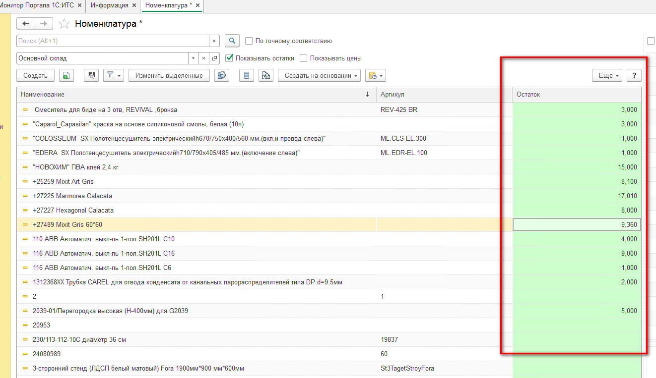Uncheck Показывать остатки

229,58
